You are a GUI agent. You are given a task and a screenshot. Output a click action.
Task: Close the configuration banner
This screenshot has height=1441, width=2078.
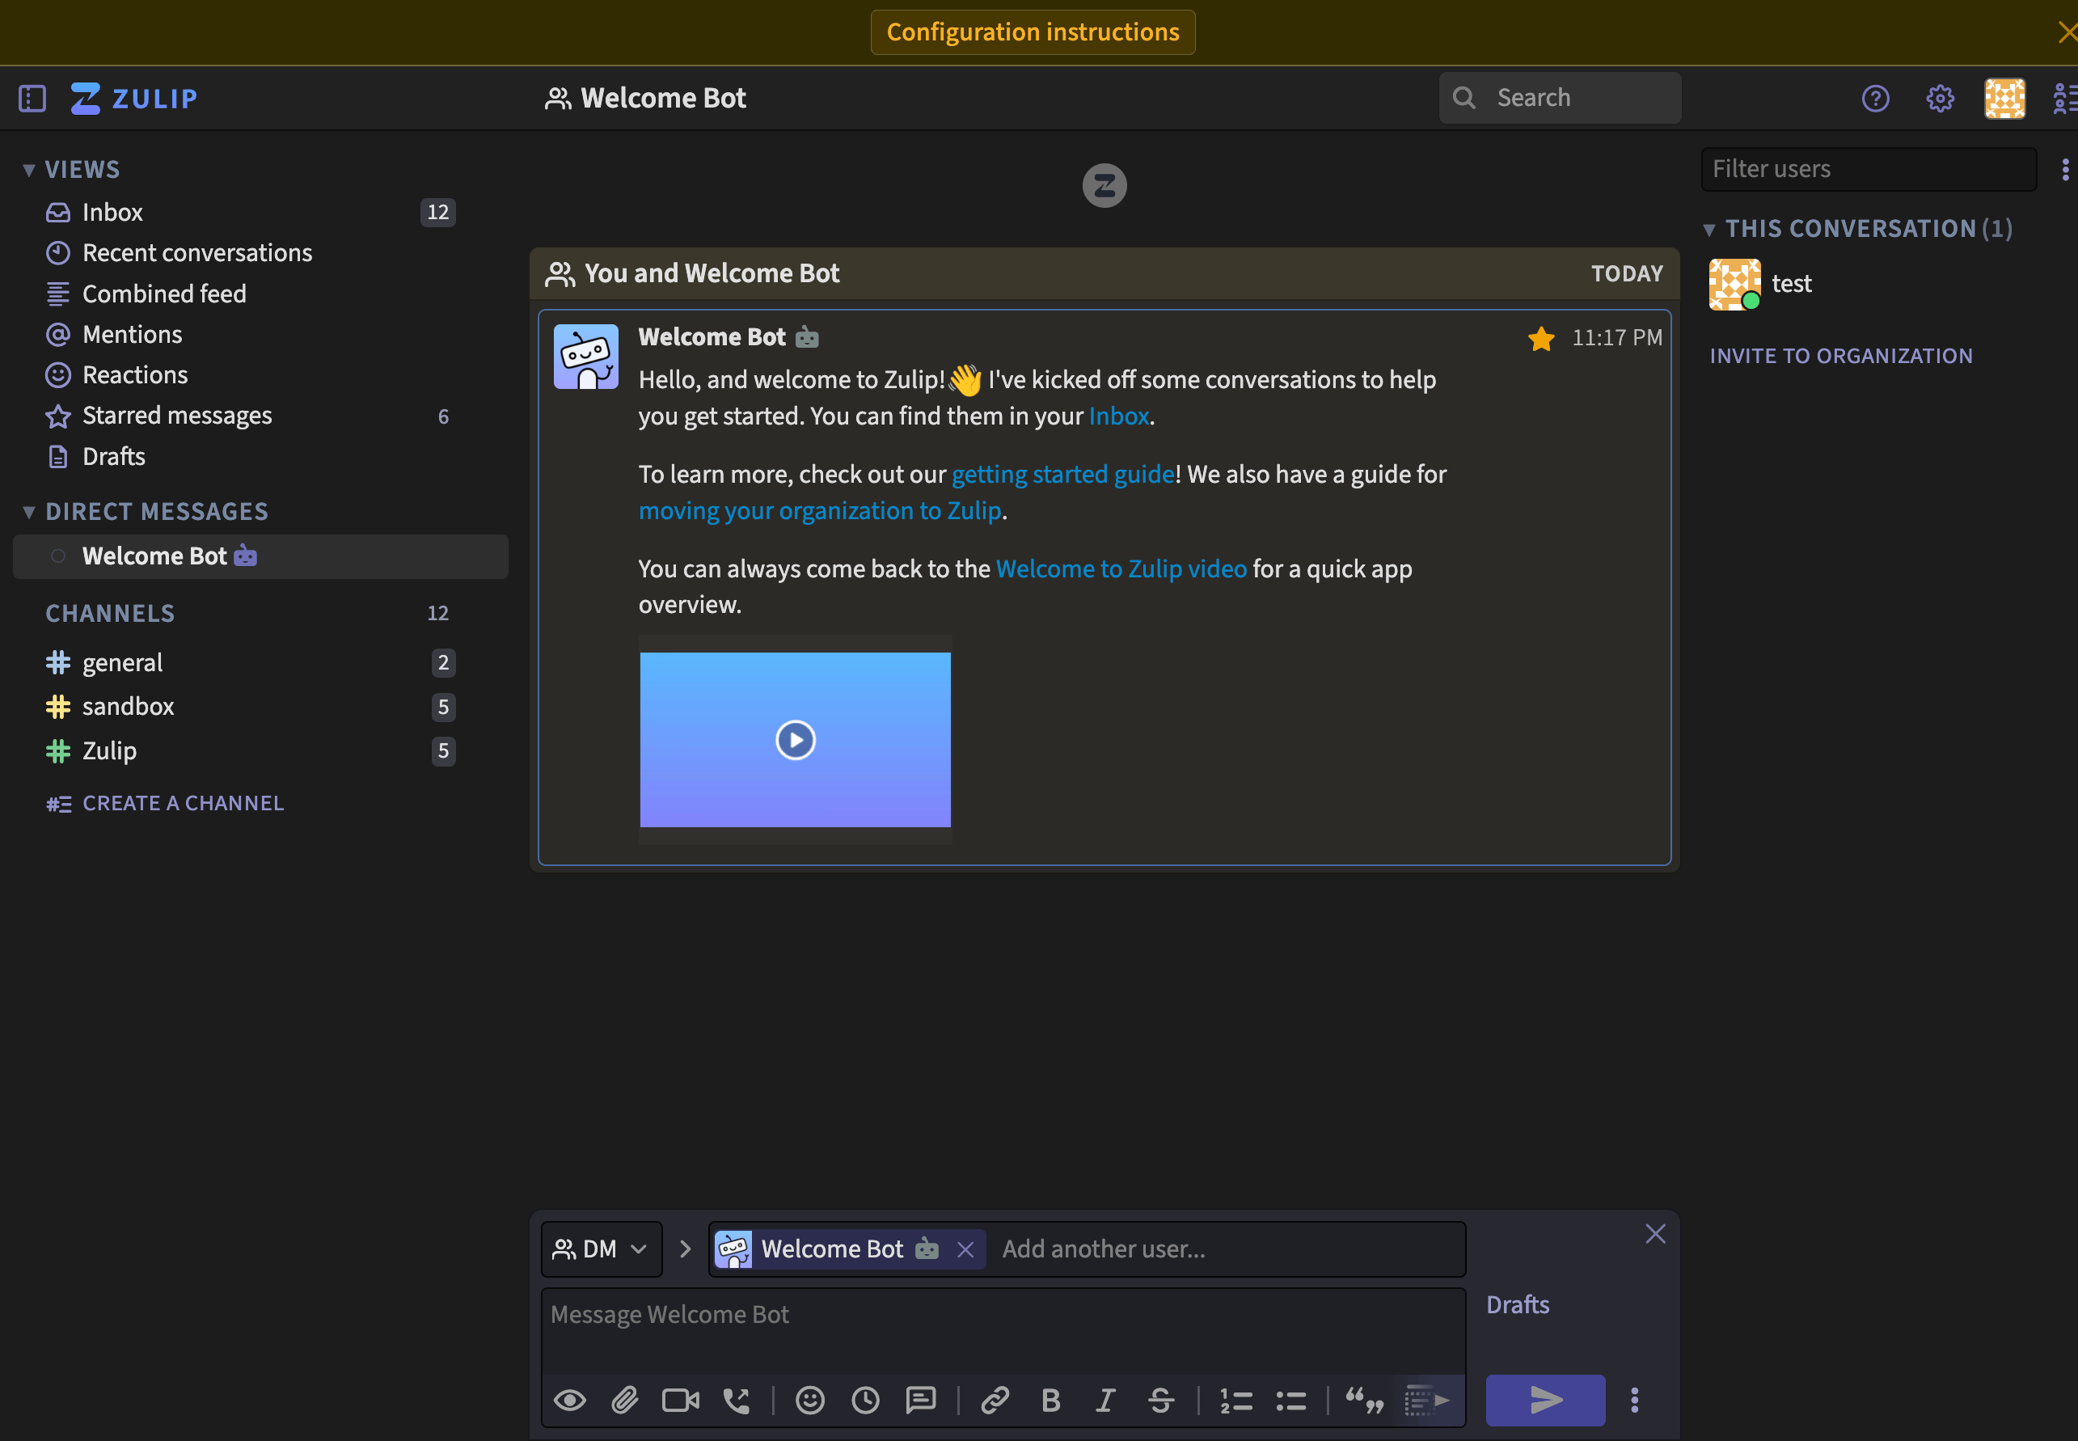click(x=2066, y=32)
